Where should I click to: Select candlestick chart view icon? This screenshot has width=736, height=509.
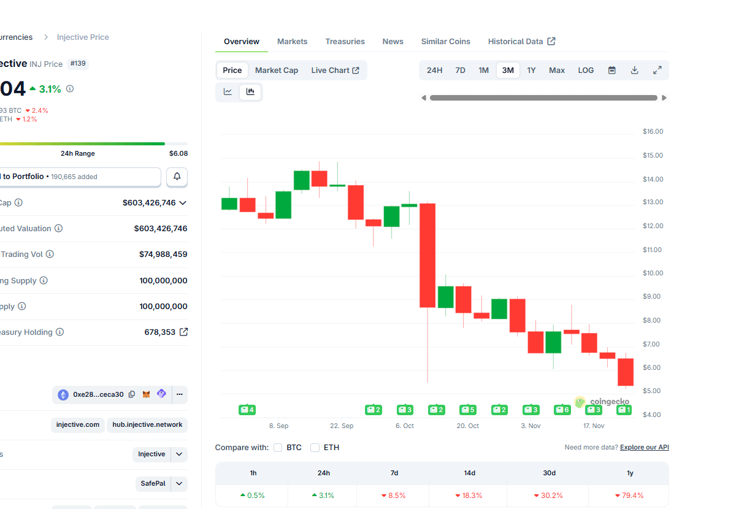pos(250,92)
